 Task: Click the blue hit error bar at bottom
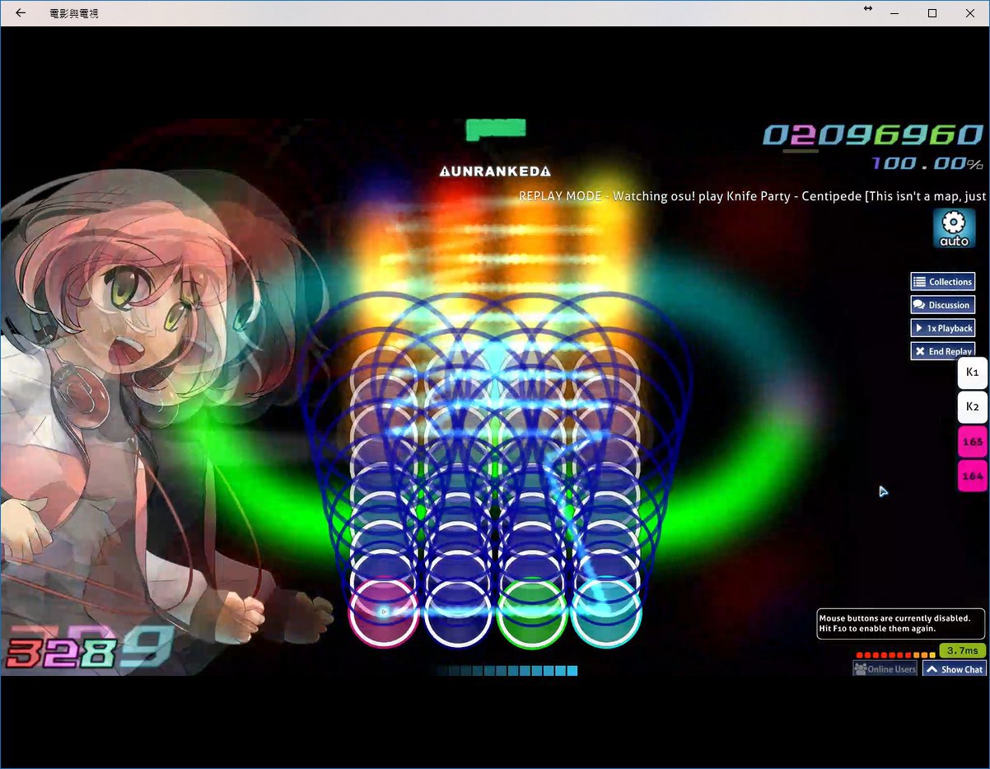click(x=507, y=671)
